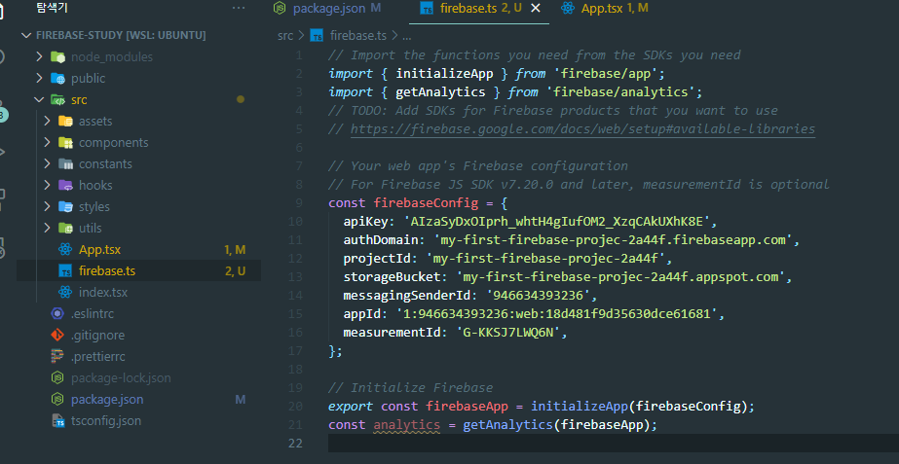Click the TS icon beside tsconfig.json
The width and height of the screenshot is (899, 464).
(57, 421)
